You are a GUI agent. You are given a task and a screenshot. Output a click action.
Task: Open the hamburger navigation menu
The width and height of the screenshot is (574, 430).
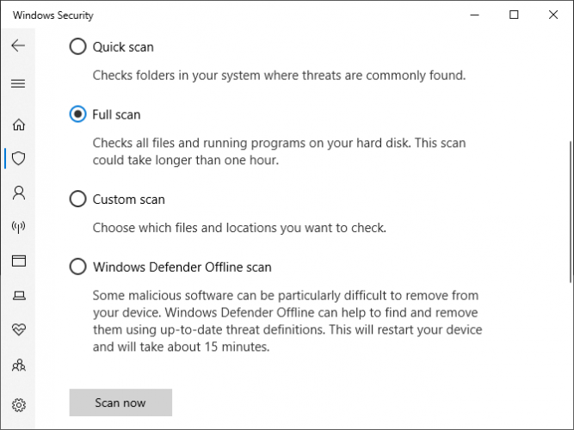(x=18, y=83)
